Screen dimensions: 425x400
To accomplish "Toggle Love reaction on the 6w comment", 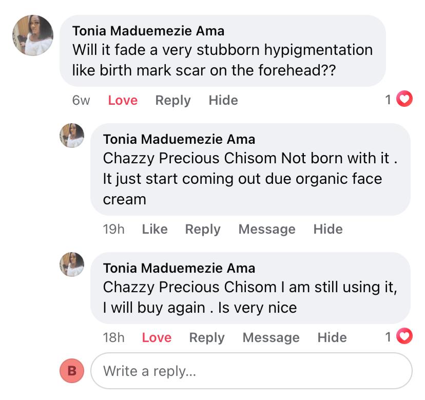I will 123,100.
